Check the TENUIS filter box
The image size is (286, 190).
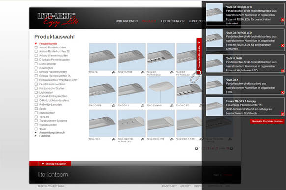tap(36, 117)
